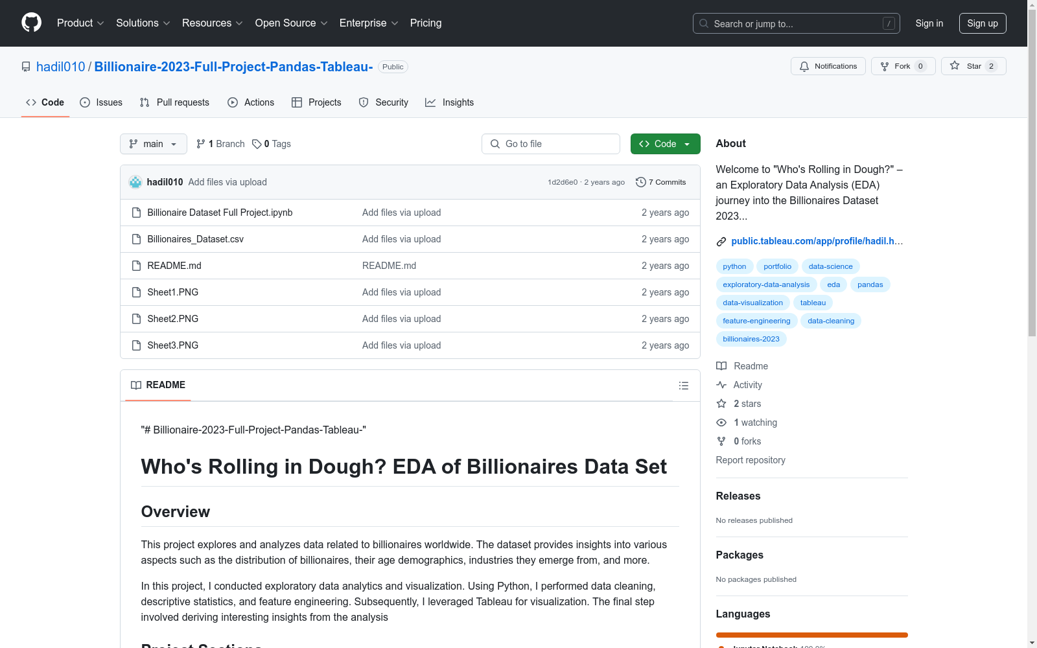Switch to the Issues tab
The image size is (1037, 648).
click(x=101, y=102)
